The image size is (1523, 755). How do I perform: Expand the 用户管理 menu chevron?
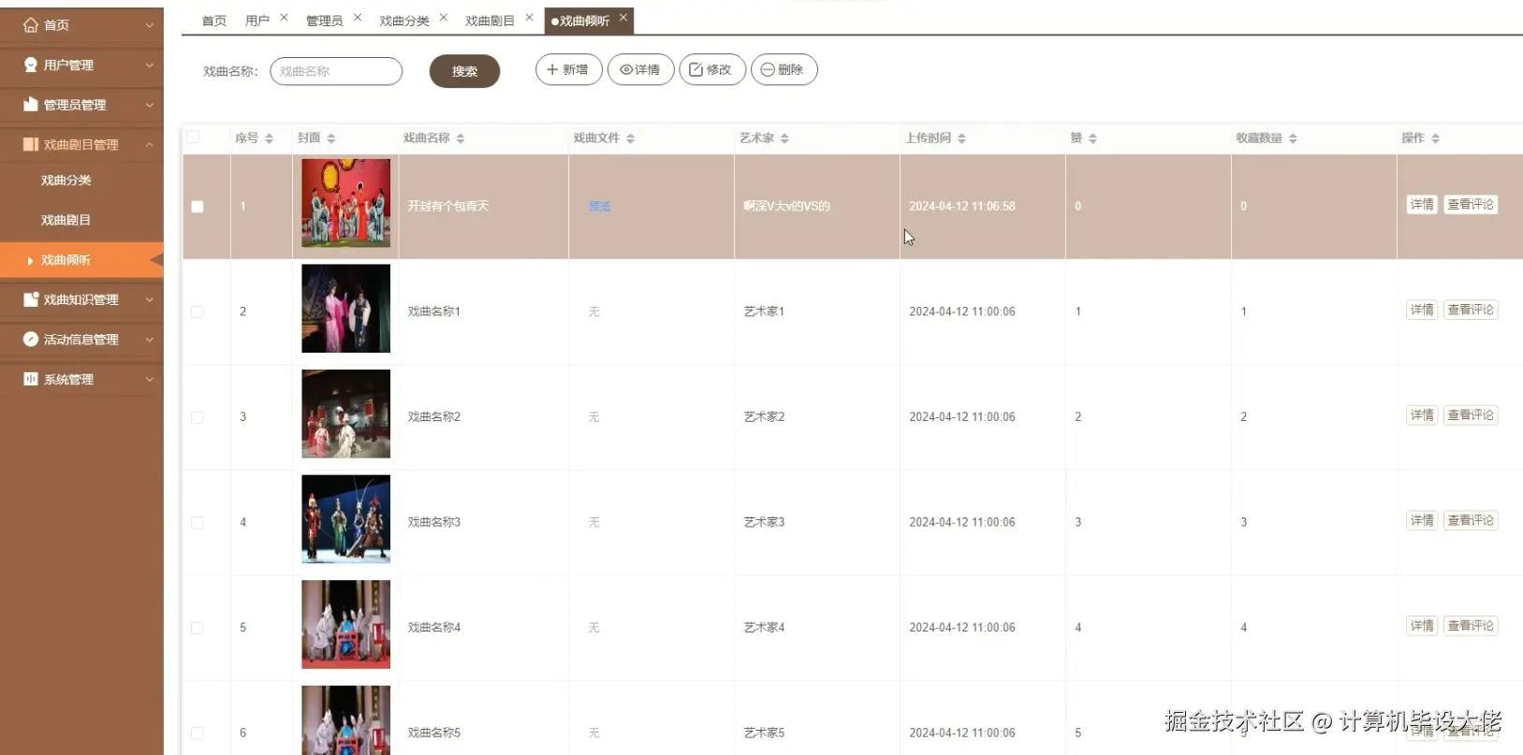pyautogui.click(x=149, y=65)
